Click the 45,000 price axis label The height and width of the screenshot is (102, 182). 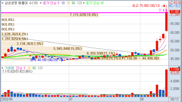click(175, 59)
